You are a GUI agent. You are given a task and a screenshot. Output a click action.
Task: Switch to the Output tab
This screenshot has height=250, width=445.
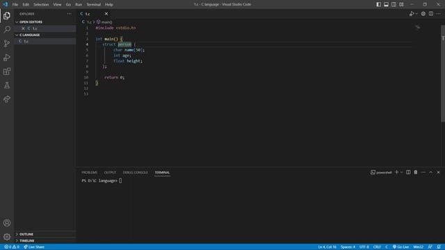click(110, 172)
